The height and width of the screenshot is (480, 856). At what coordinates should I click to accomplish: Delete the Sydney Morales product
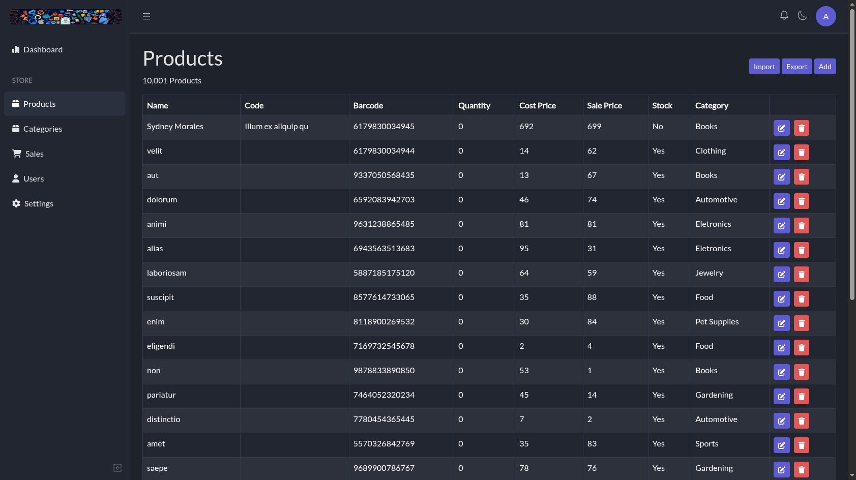tap(802, 128)
